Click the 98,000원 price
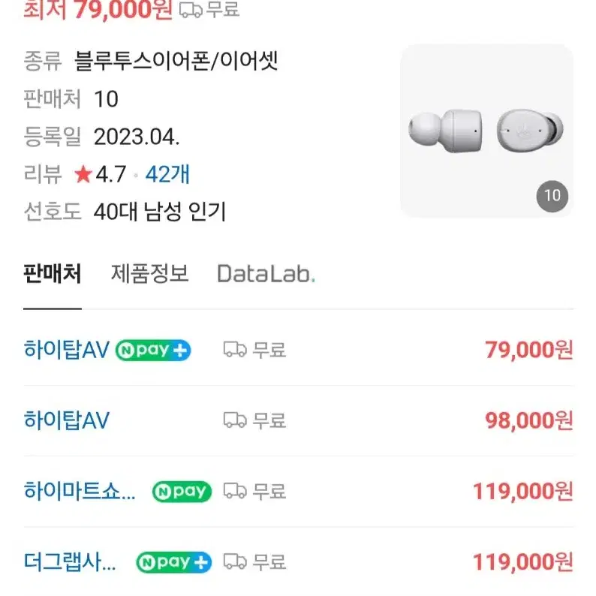The height and width of the screenshot is (596, 596). pyautogui.click(x=529, y=421)
